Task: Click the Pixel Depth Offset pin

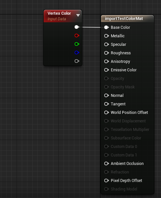Action: pos(107,181)
